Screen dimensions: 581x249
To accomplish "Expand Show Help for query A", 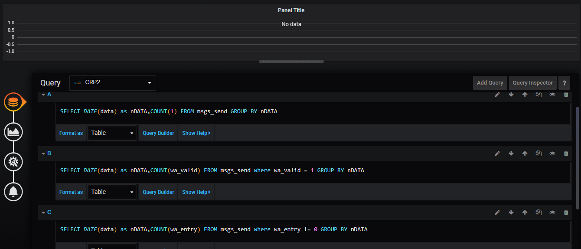I will [196, 133].
